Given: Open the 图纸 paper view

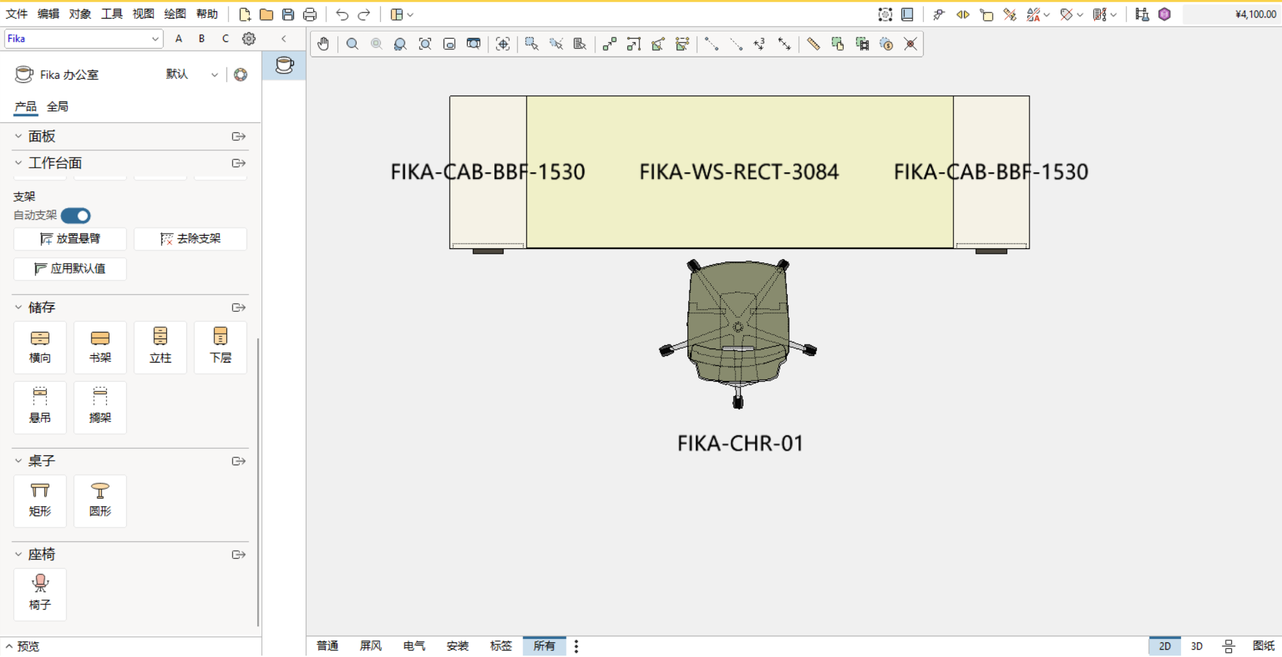Looking at the screenshot, I should tap(1263, 646).
